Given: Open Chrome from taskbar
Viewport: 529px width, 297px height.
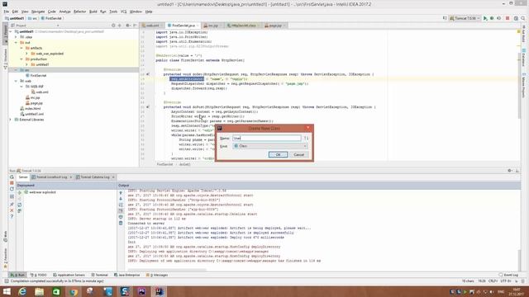Looking at the screenshot, I should click(74, 291).
